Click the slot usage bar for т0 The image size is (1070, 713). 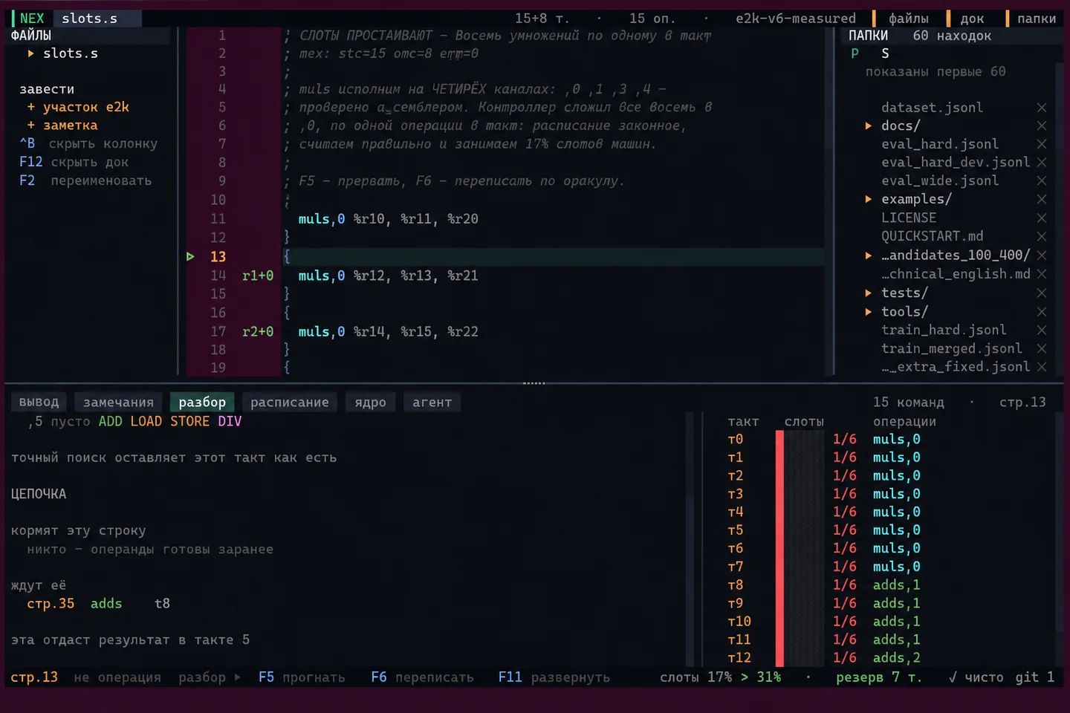point(800,440)
